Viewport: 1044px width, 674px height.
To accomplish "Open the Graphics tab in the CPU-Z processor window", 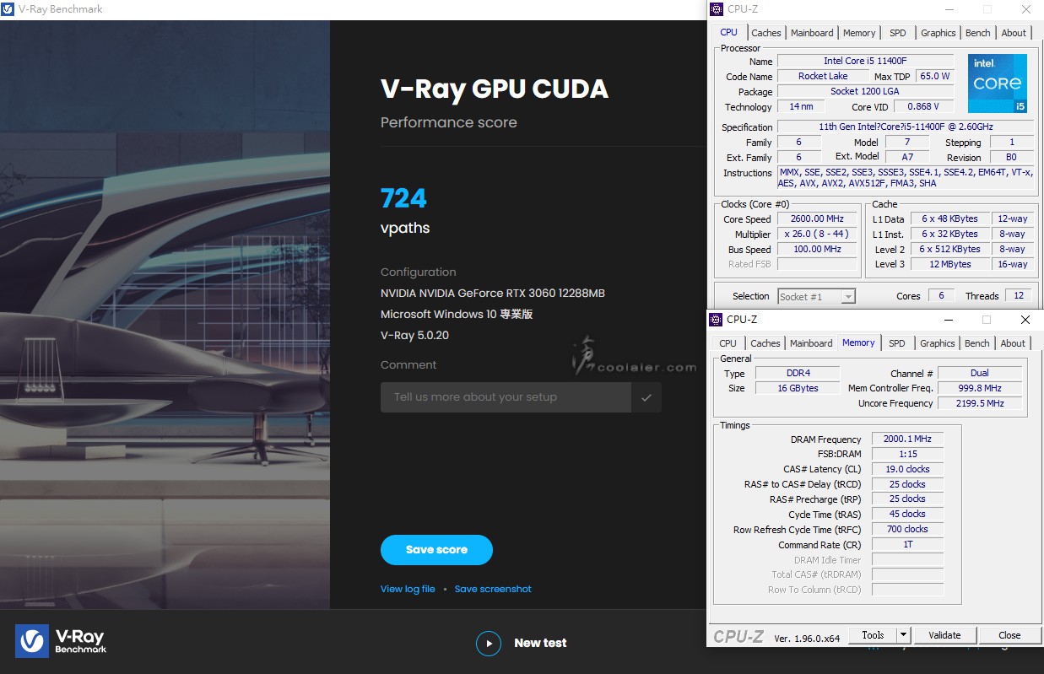I will pyautogui.click(x=939, y=33).
